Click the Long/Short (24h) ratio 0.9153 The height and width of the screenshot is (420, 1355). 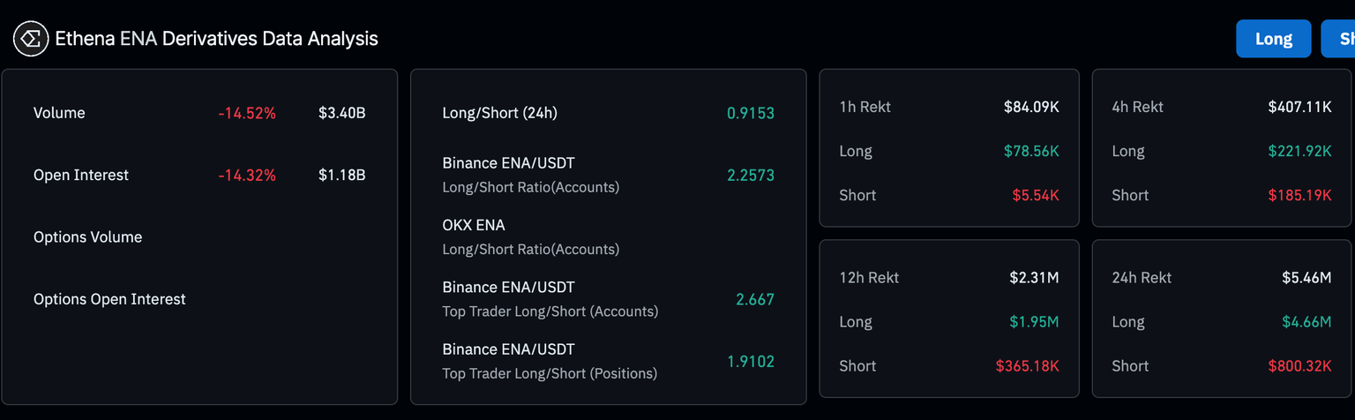(750, 113)
